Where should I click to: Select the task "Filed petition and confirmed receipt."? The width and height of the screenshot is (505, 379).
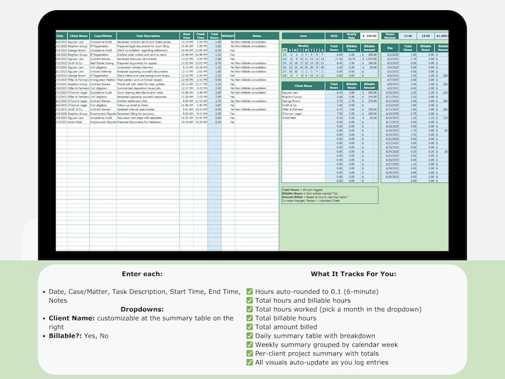(x=148, y=80)
